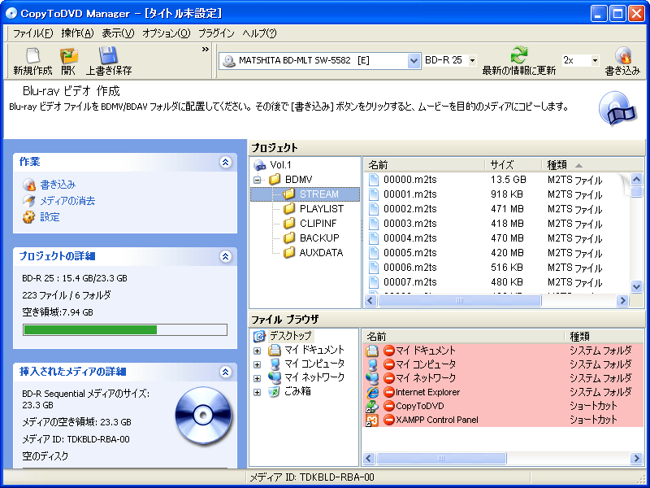Show more toolbar buttons via » chevron

pyautogui.click(x=206, y=50)
